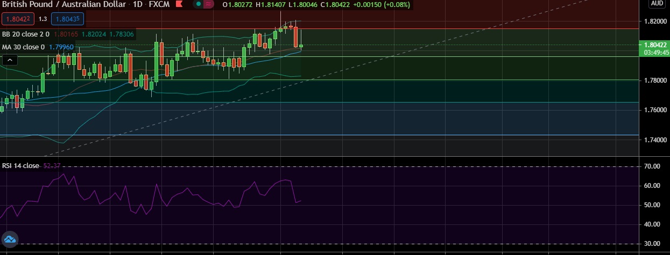Image resolution: width=670 pixels, height=255 pixels.
Task: Click the red sell price 1.80422 button
Action: coord(18,19)
